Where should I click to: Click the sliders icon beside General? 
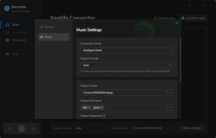click(x=42, y=27)
